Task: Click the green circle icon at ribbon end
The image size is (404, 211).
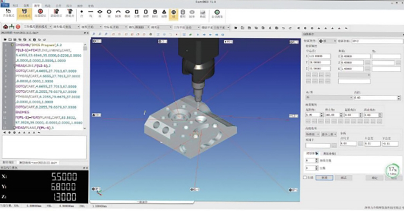Action: [x=217, y=13]
